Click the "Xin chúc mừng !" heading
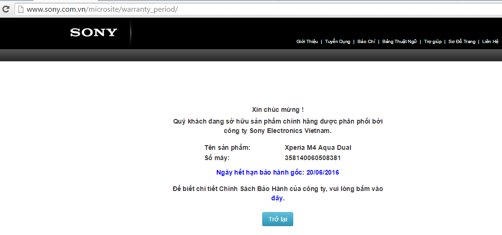 (x=277, y=110)
